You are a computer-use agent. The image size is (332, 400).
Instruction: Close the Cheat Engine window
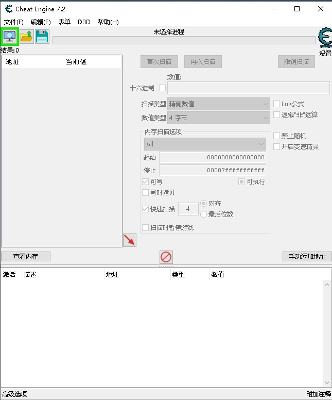click(321, 9)
